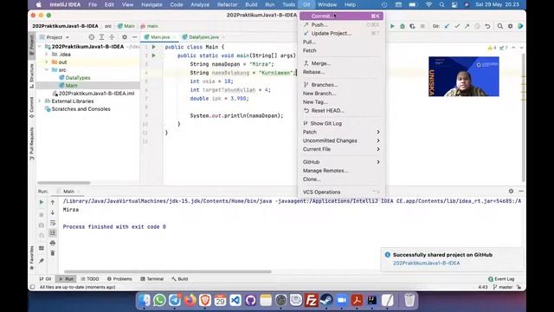The width and height of the screenshot is (554, 312).
Task: Click the up arrow in Run panel
Action: 53,202
